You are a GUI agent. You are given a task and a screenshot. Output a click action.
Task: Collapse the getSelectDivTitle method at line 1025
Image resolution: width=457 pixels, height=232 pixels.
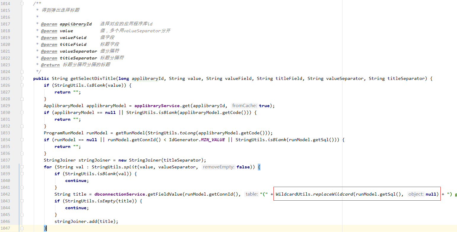pyautogui.click(x=22, y=78)
